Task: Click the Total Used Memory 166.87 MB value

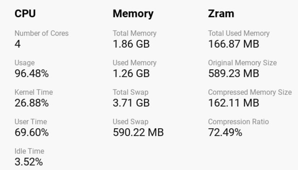Action: click(234, 44)
